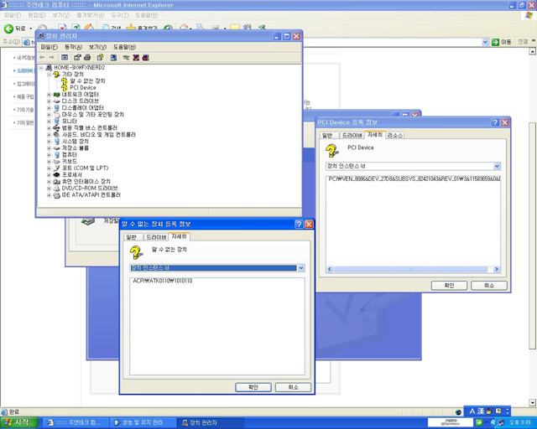Click Cancel (취소) in unknown device dialog
The image size is (537, 429).
click(293, 387)
